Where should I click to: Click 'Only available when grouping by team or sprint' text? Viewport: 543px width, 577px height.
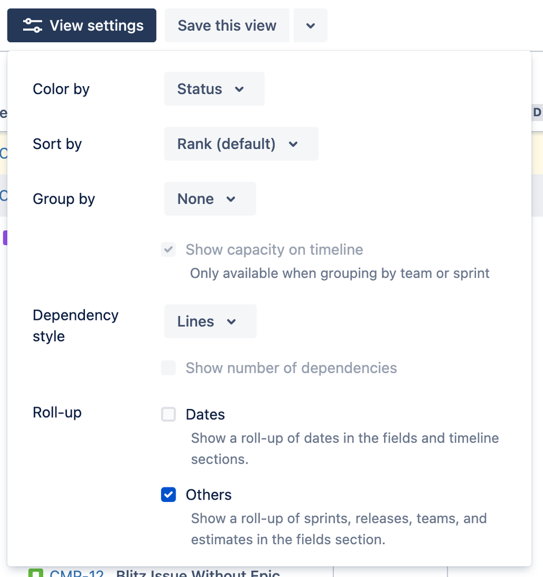tap(340, 273)
